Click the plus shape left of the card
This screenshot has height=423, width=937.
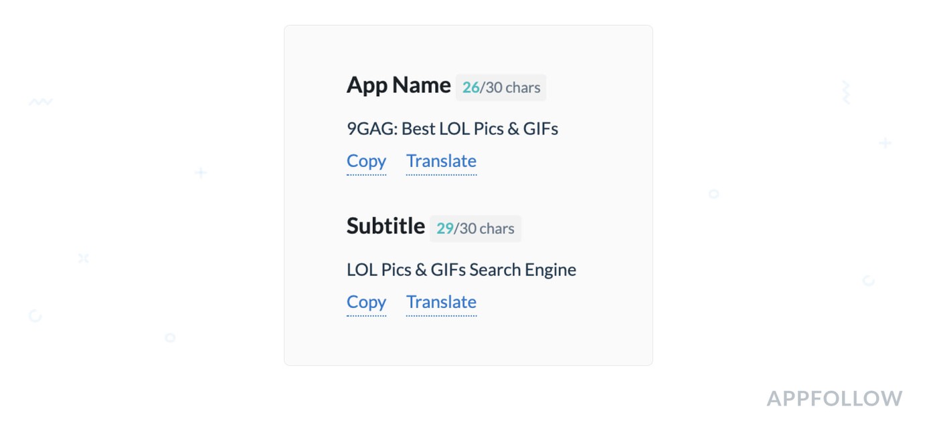click(x=200, y=173)
